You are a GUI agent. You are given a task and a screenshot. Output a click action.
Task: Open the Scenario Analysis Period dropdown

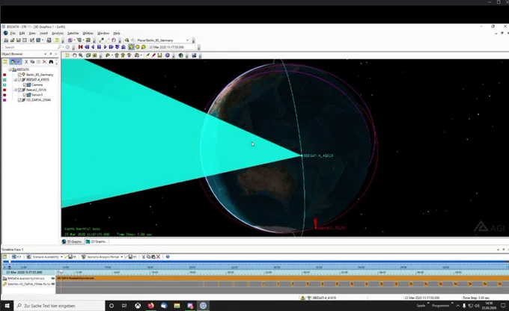tap(122, 257)
